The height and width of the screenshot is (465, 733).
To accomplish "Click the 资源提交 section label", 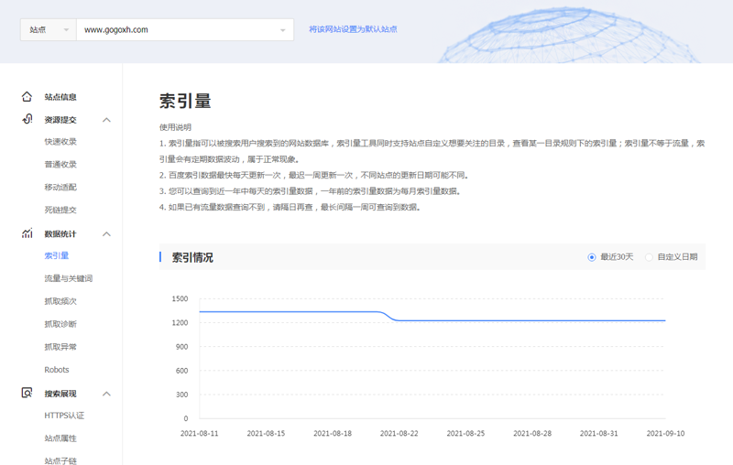I will [x=60, y=120].
